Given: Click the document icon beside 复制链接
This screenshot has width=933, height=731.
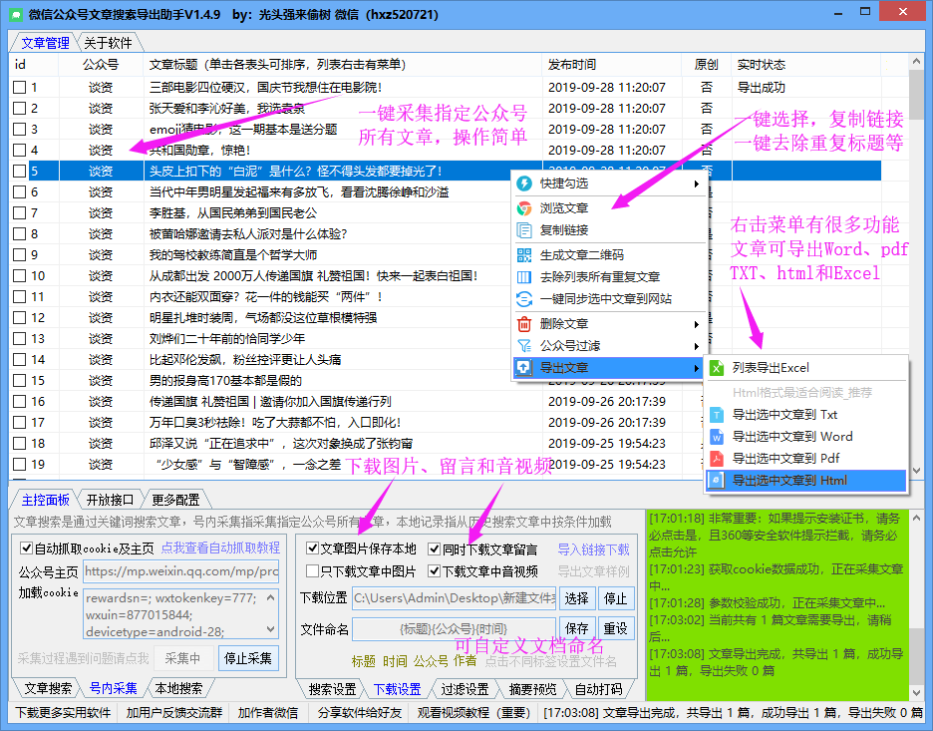Looking at the screenshot, I should coord(524,230).
